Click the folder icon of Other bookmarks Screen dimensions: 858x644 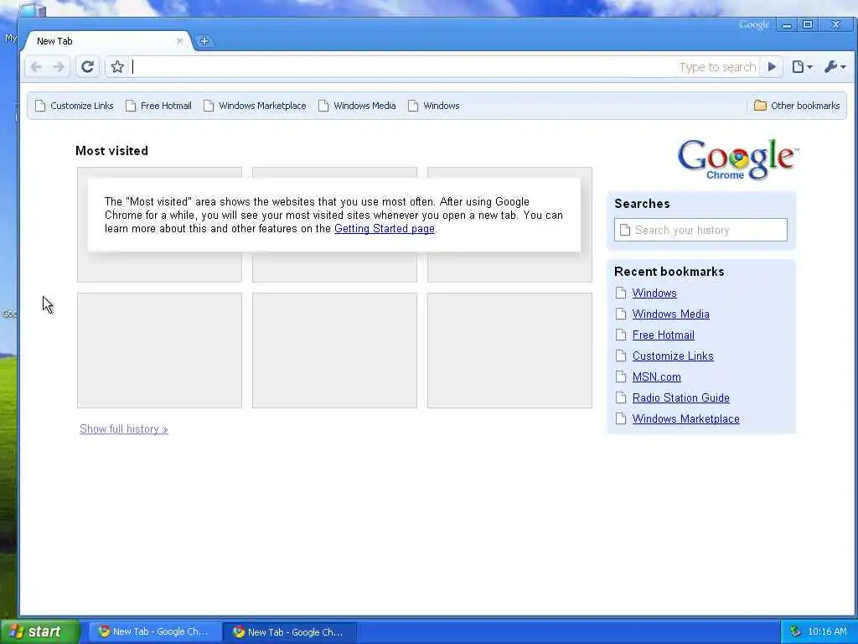click(x=760, y=105)
